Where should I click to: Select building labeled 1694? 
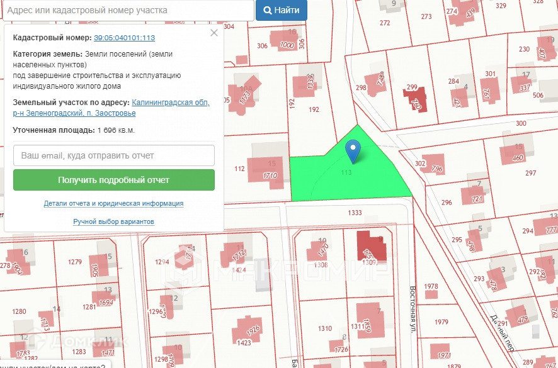(x=103, y=298)
